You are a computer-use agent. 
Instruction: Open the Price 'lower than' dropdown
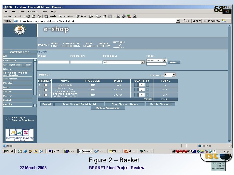[156, 60]
